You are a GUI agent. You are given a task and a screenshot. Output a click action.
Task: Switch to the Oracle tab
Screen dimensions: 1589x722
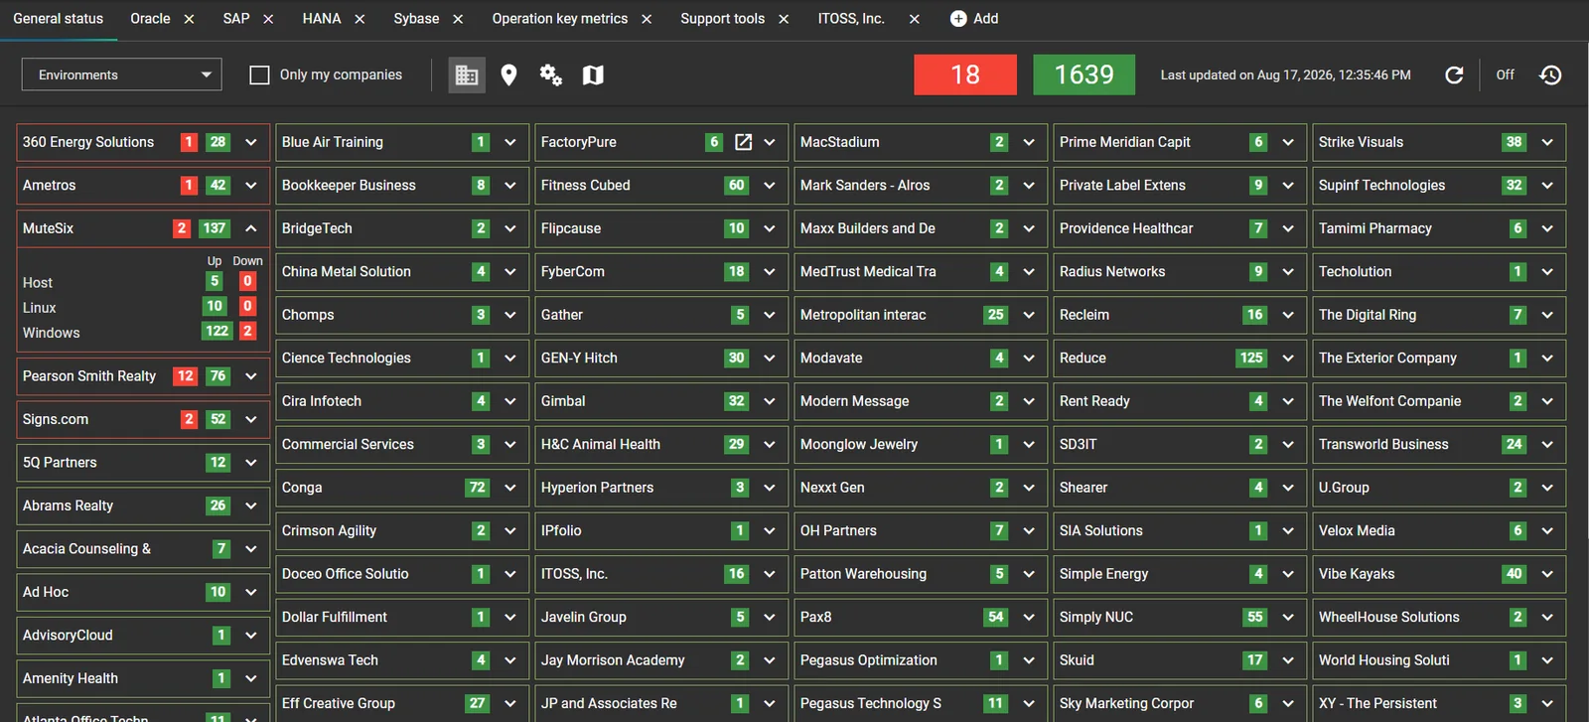(x=150, y=19)
